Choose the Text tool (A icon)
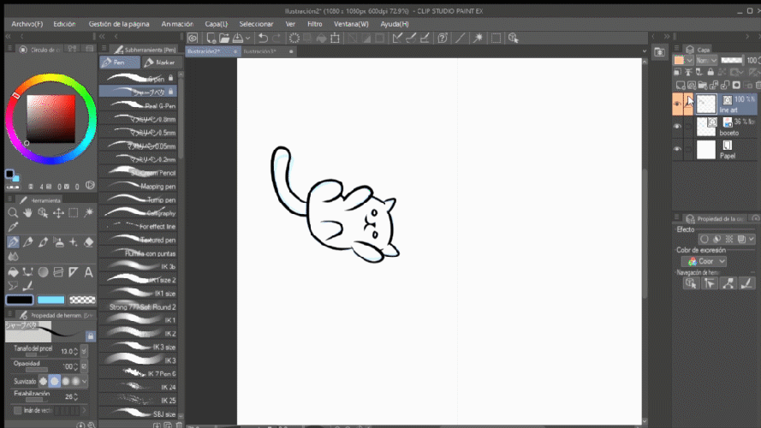The width and height of the screenshot is (761, 428). coord(89,271)
